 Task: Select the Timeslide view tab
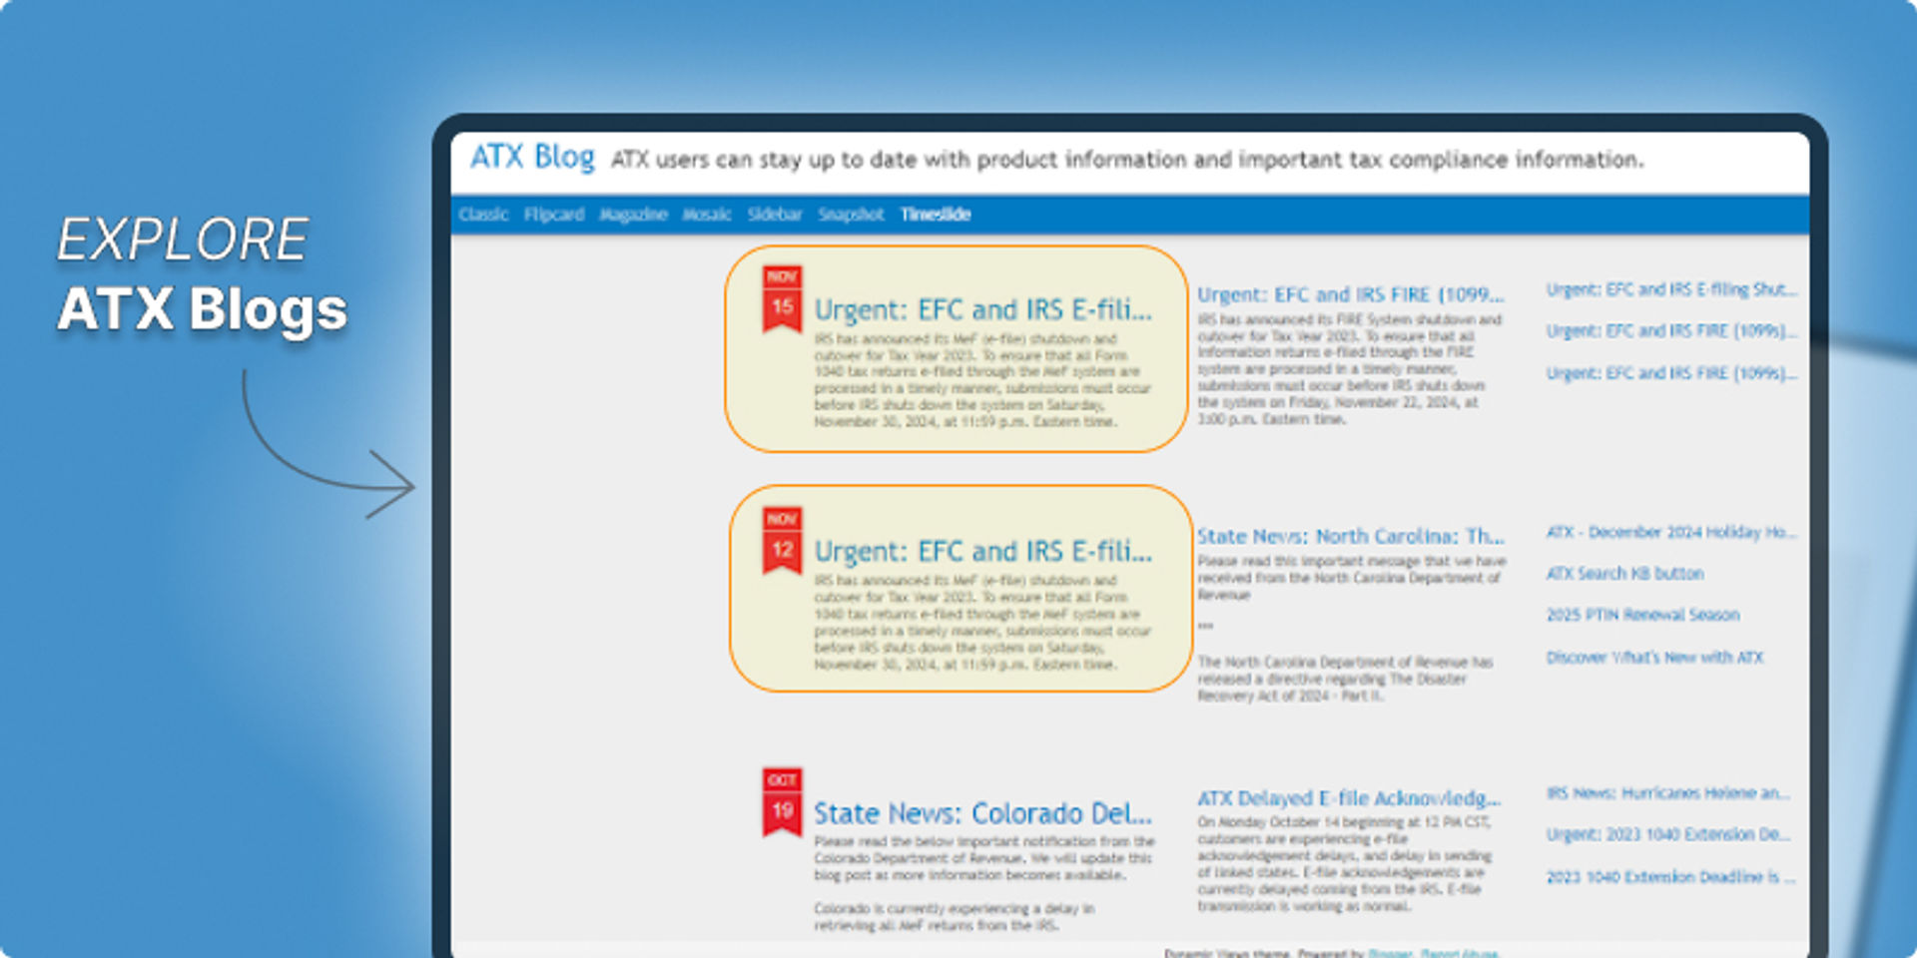pyautogui.click(x=936, y=215)
